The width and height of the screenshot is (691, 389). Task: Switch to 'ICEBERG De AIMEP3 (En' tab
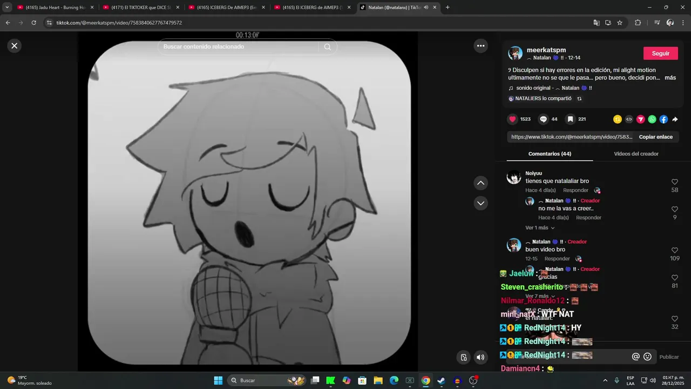coord(227,8)
